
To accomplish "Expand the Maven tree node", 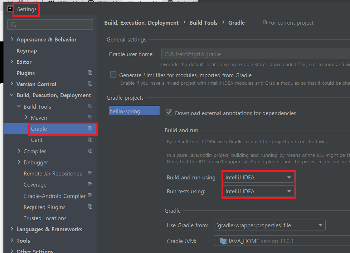I will click(26, 117).
